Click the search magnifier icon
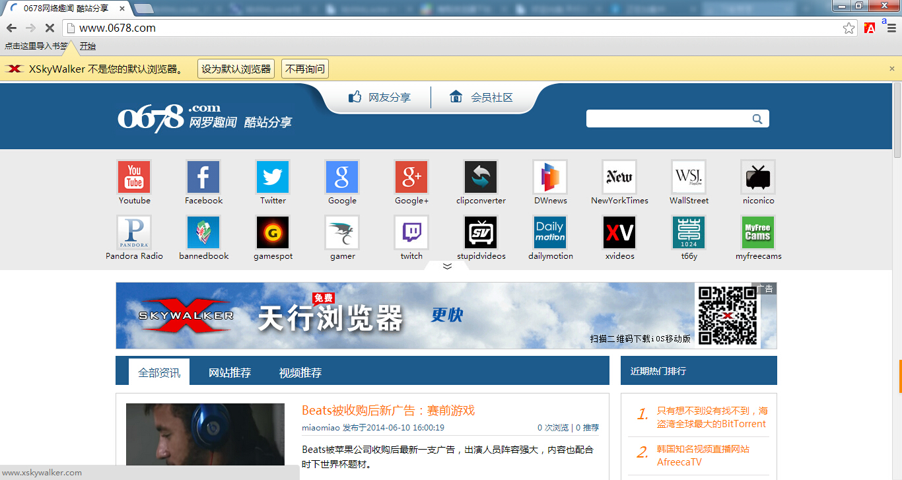The height and width of the screenshot is (480, 902). click(x=757, y=119)
